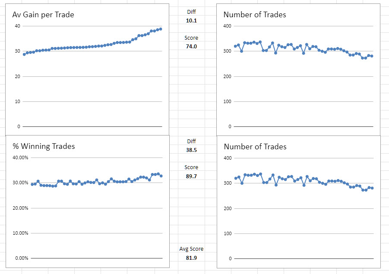The height and width of the screenshot is (274, 389).
Task: Select the cell with value 81.9
Action: [x=191, y=258]
